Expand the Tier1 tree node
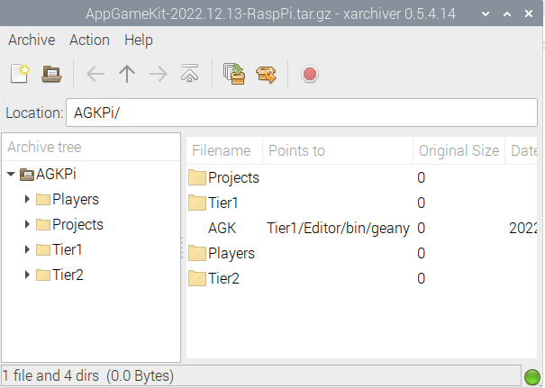The height and width of the screenshot is (388, 545). [27, 250]
